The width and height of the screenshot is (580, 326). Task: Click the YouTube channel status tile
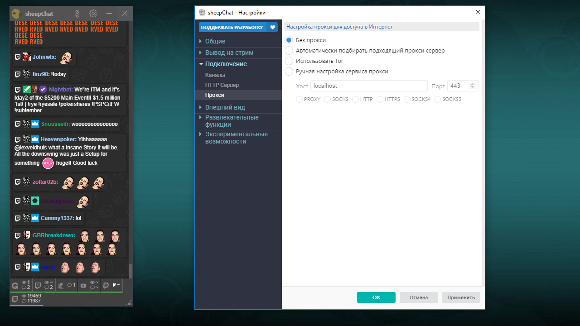(x=89, y=285)
